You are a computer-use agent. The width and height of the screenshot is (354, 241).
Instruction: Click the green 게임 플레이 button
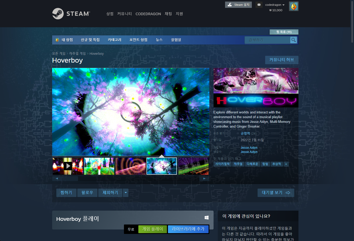point(153,229)
